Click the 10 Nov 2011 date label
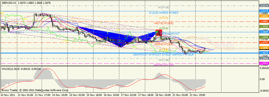 [8, 95]
